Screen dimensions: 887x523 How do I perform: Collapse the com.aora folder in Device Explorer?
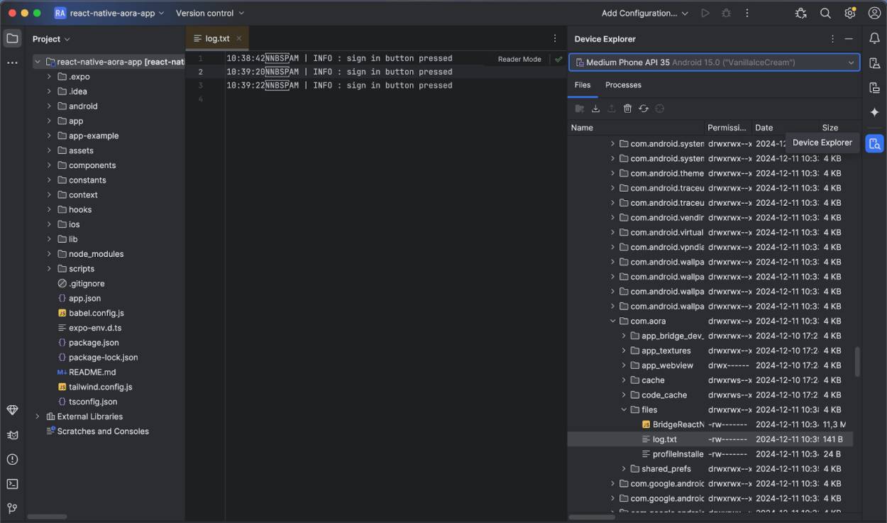pos(613,321)
